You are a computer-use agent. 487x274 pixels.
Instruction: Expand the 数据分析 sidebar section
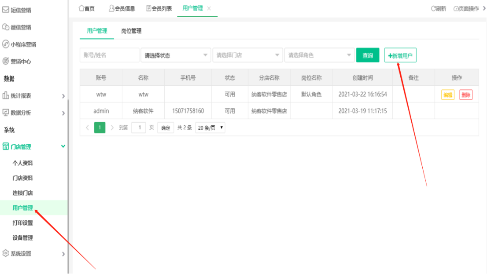tap(63, 113)
